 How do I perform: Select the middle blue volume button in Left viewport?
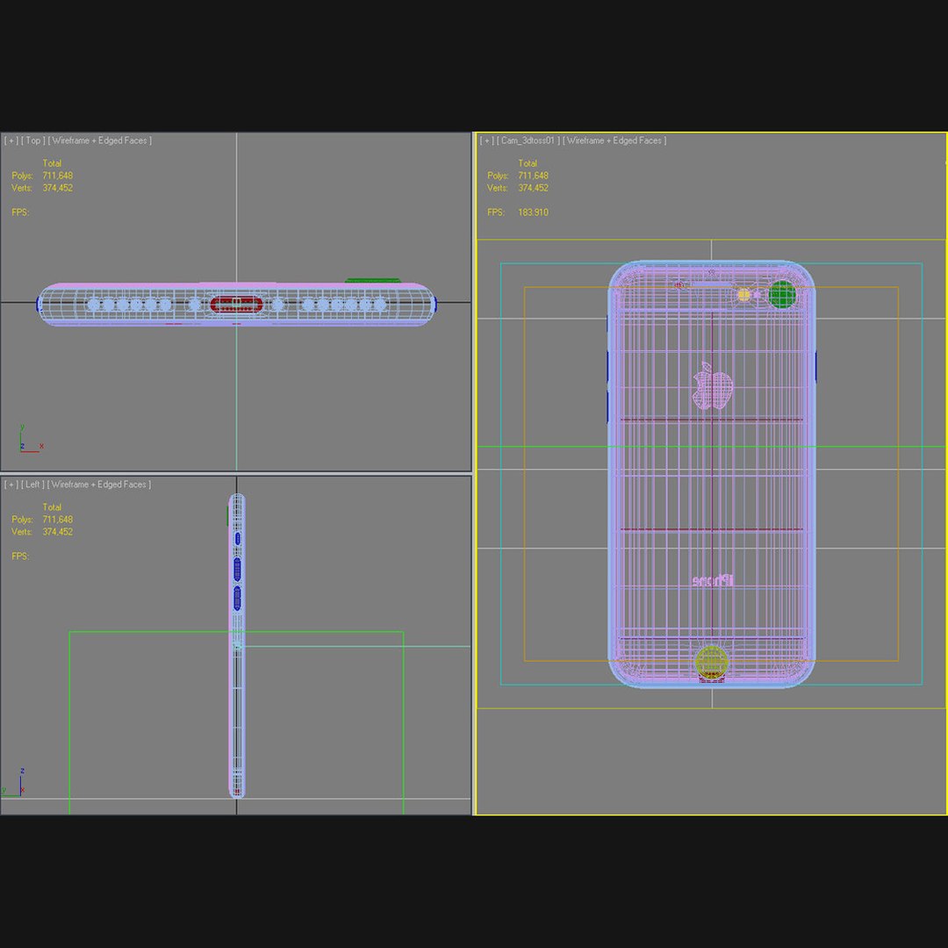(x=237, y=569)
